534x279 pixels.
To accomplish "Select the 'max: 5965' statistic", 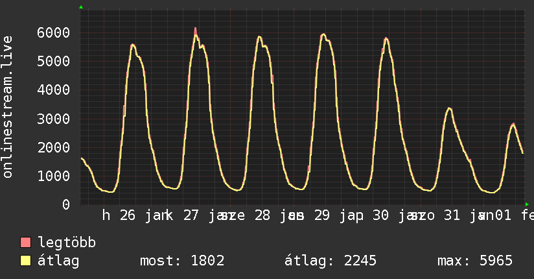I will (475, 261).
